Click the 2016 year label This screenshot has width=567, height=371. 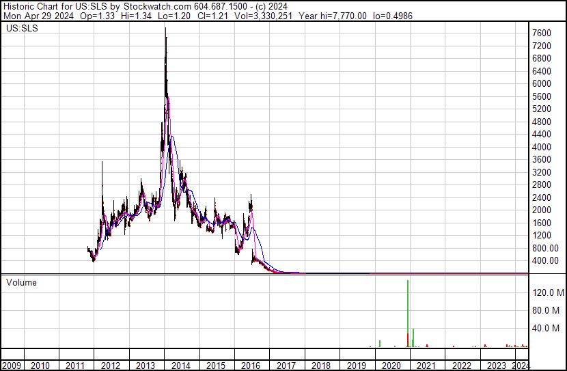[x=251, y=366]
